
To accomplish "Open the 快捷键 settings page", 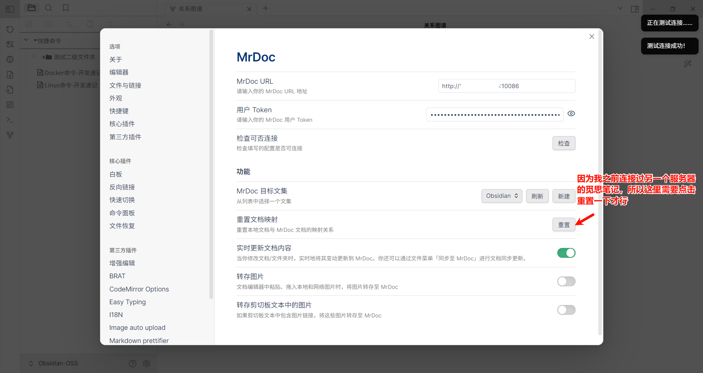I will (119, 111).
